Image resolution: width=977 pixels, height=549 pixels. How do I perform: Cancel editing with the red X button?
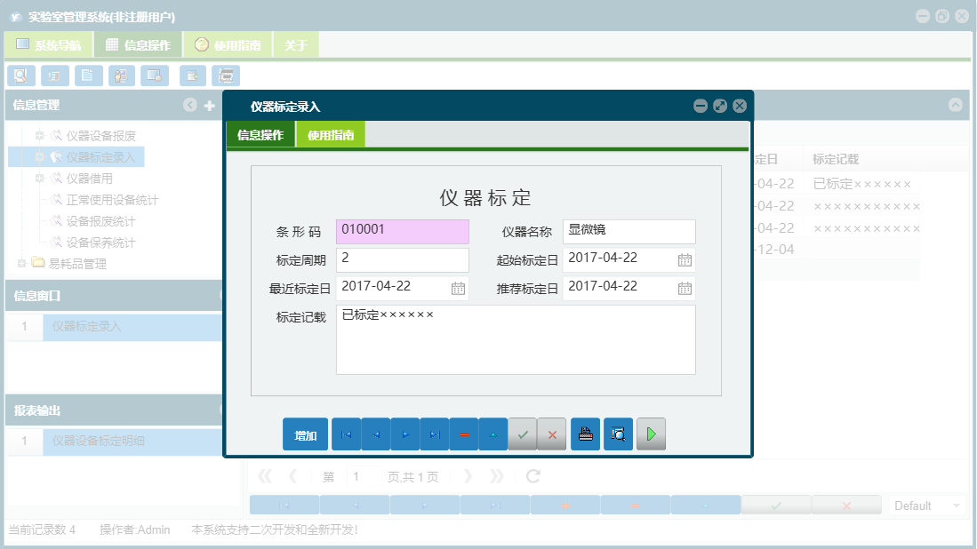coord(553,434)
